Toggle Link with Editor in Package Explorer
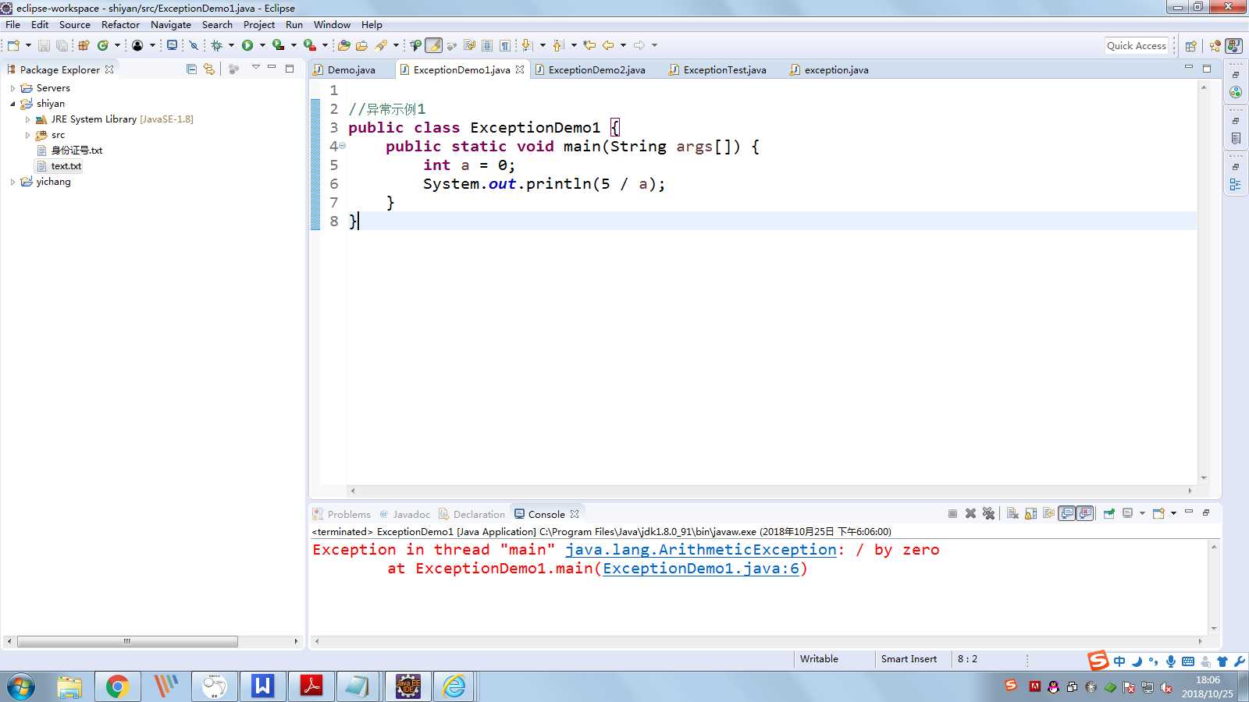 coord(209,69)
